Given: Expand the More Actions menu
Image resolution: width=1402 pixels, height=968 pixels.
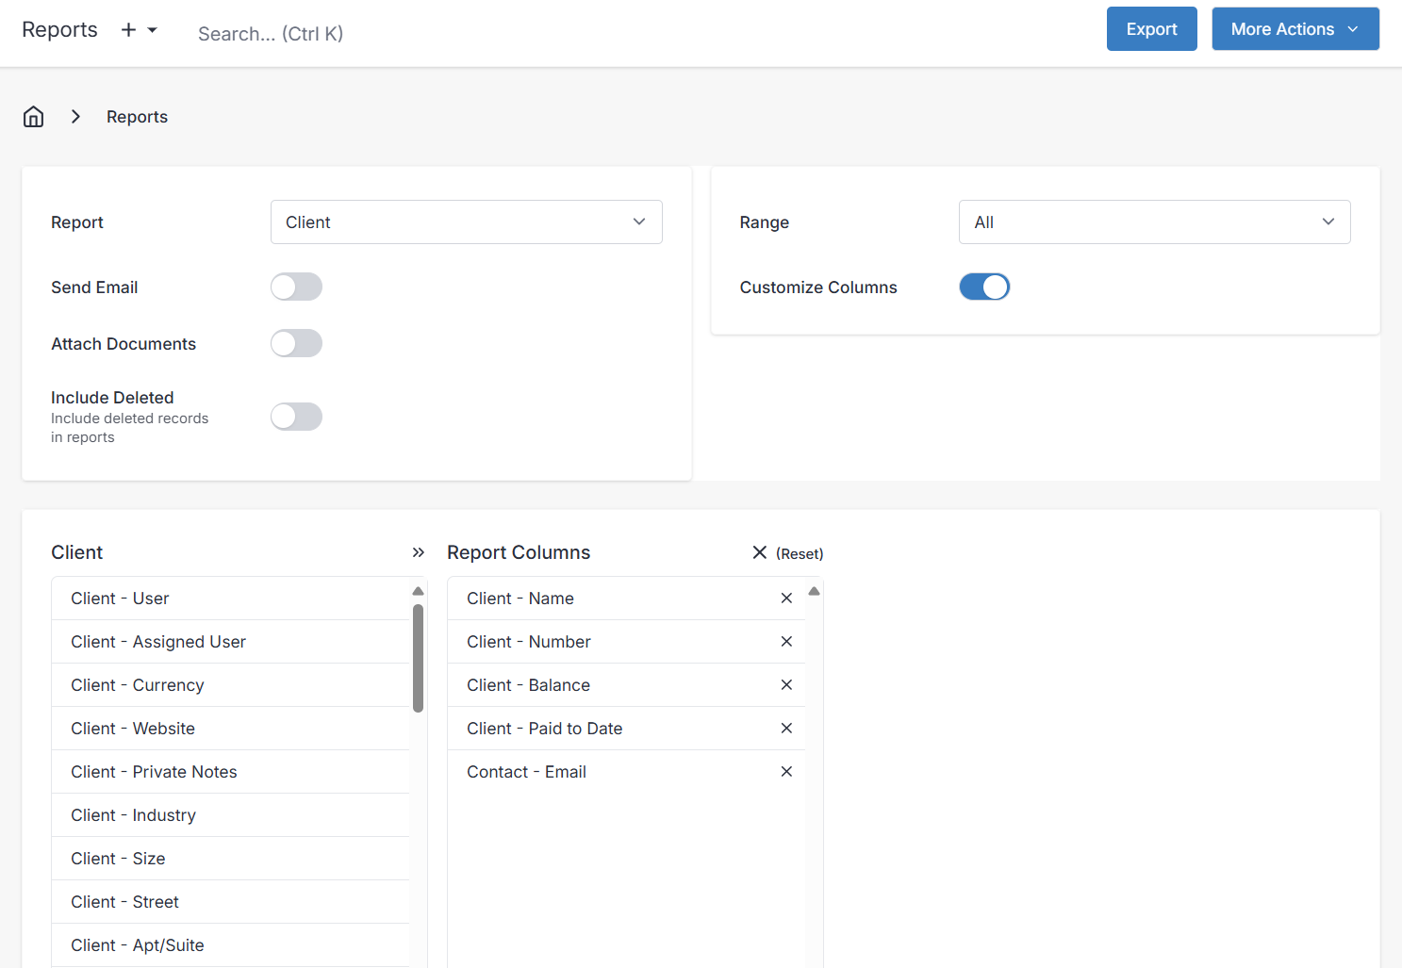Looking at the screenshot, I should coord(1295,29).
